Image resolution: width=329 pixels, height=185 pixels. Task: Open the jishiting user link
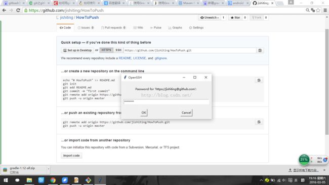coord(66,17)
